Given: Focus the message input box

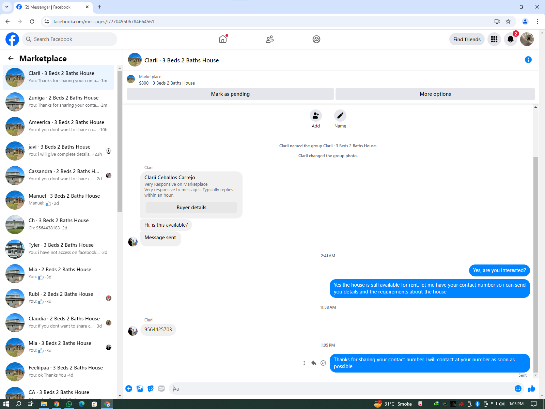Looking at the screenshot, I should (342, 389).
